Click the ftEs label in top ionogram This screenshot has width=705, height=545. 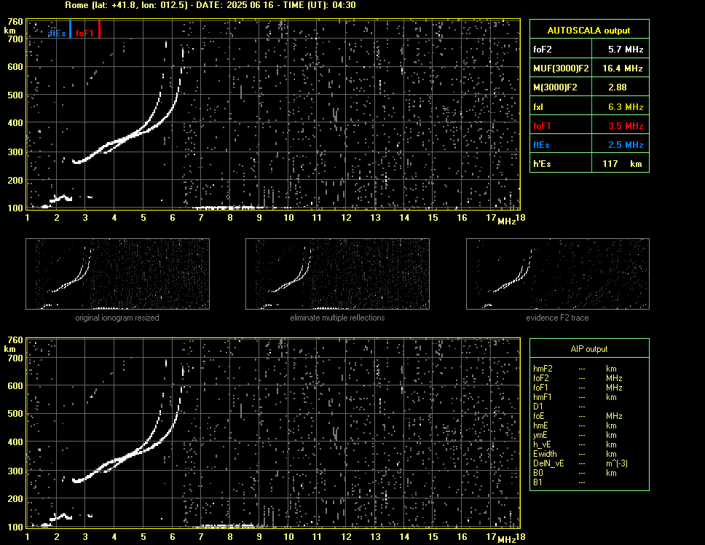(x=58, y=34)
